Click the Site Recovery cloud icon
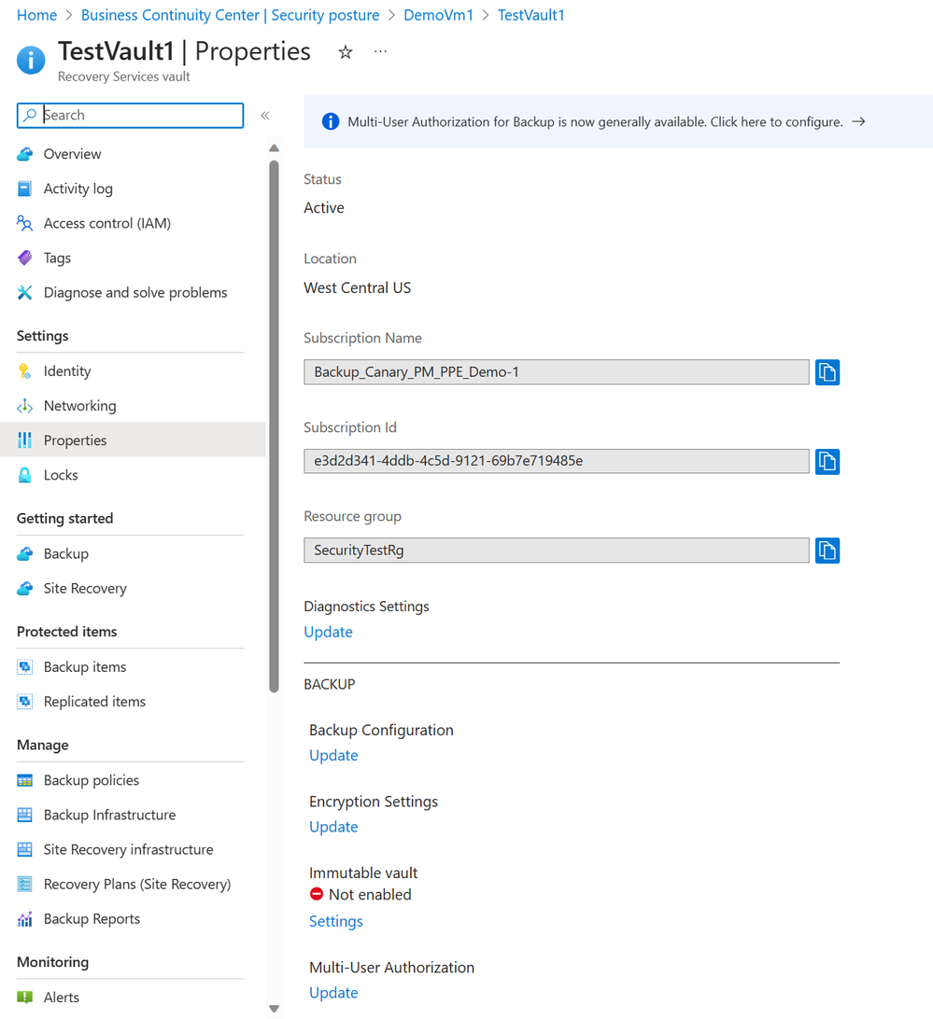933x1019 pixels. (24, 588)
